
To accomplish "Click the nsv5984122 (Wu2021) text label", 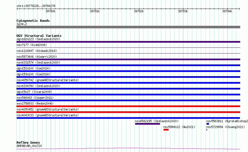I will (x=179, y=127).
